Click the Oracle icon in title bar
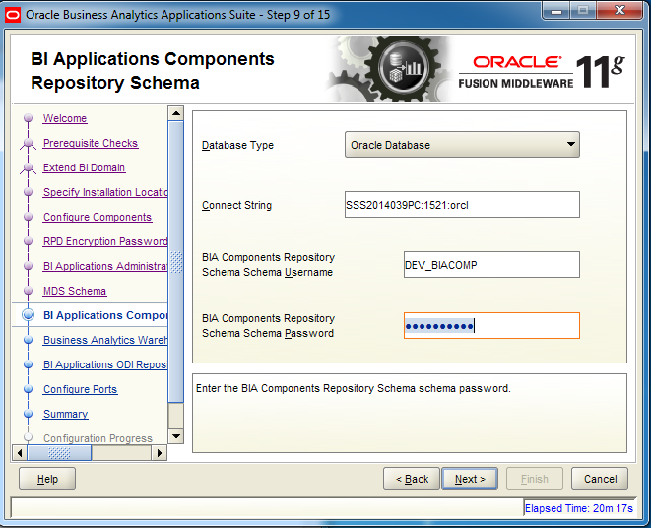Image resolution: width=651 pixels, height=528 pixels. pos(13,15)
